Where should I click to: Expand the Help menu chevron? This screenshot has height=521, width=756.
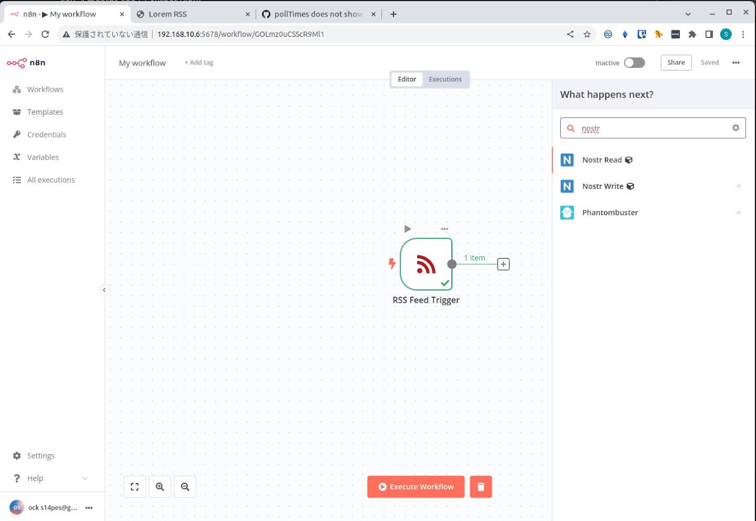84,478
